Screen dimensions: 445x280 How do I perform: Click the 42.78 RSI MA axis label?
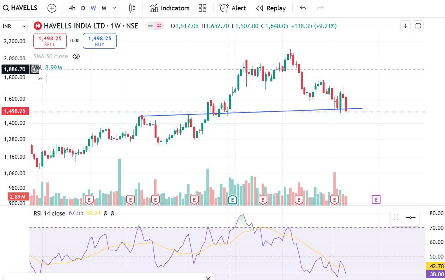pos(436,266)
